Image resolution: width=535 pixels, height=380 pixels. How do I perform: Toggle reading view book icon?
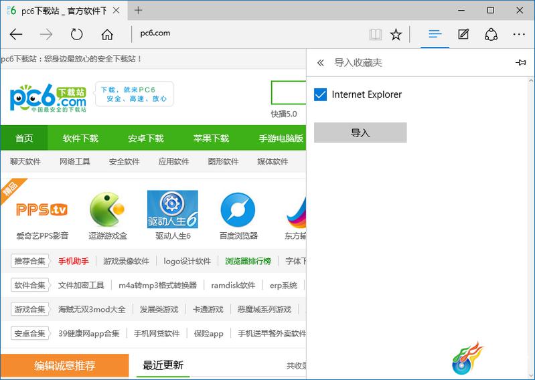(x=376, y=34)
